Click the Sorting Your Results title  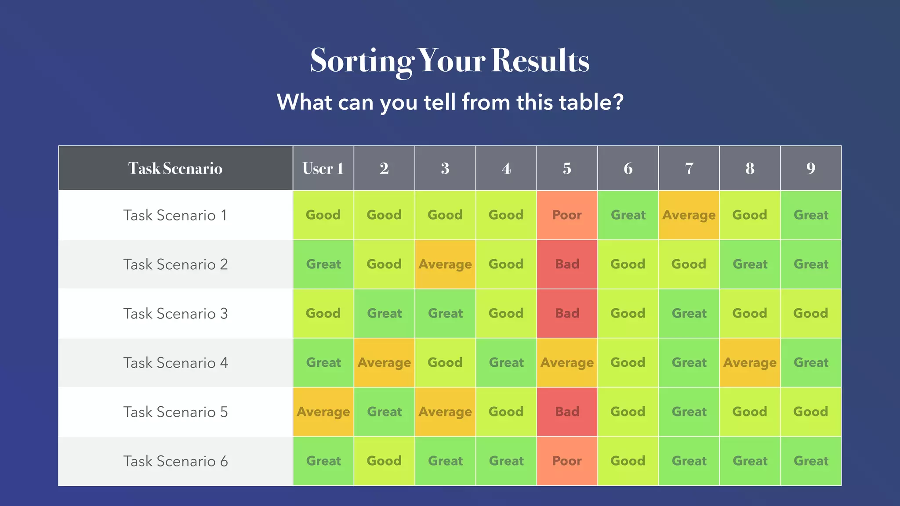450,61
